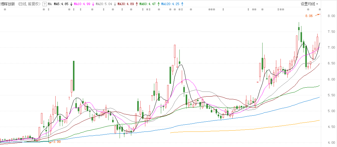Click the question mark help icon

[45, 4]
